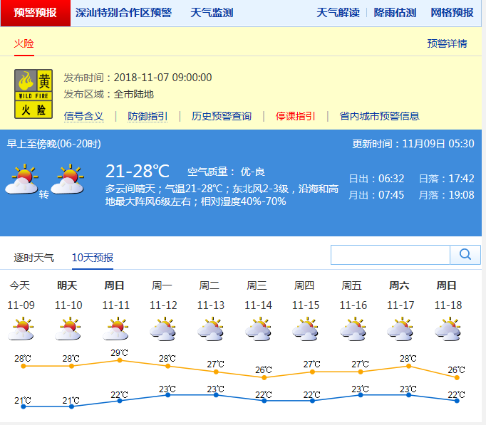
Task: Click the yellow wildfire warning icon
Action: (x=34, y=93)
